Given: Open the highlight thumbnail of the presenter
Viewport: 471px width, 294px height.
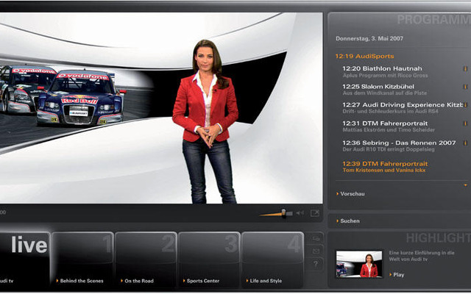Looking at the screenshot, I should coord(359,265).
